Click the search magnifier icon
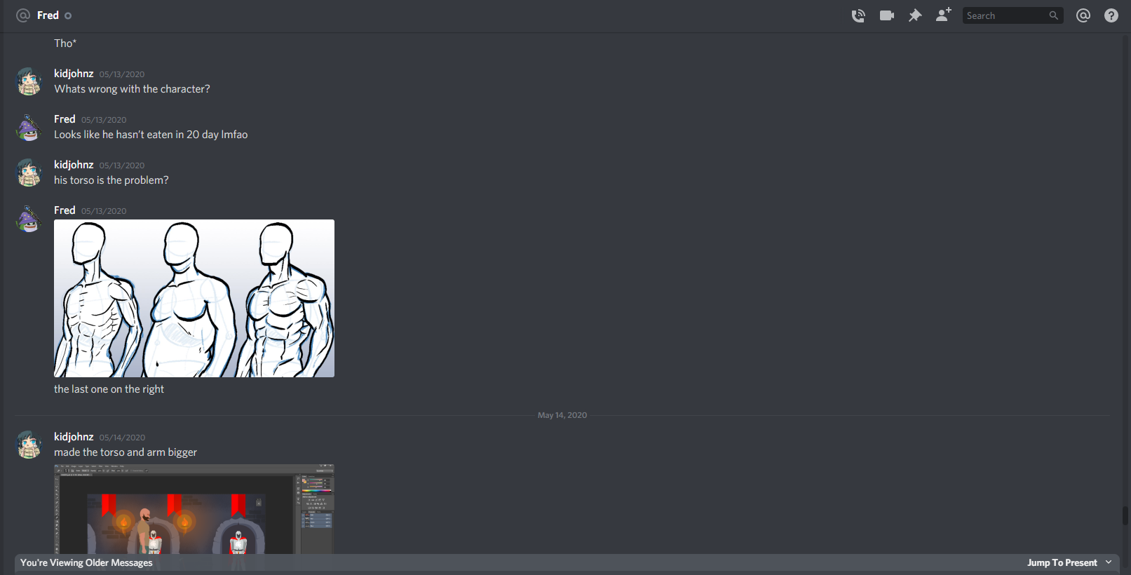Image resolution: width=1131 pixels, height=575 pixels. point(1053,15)
